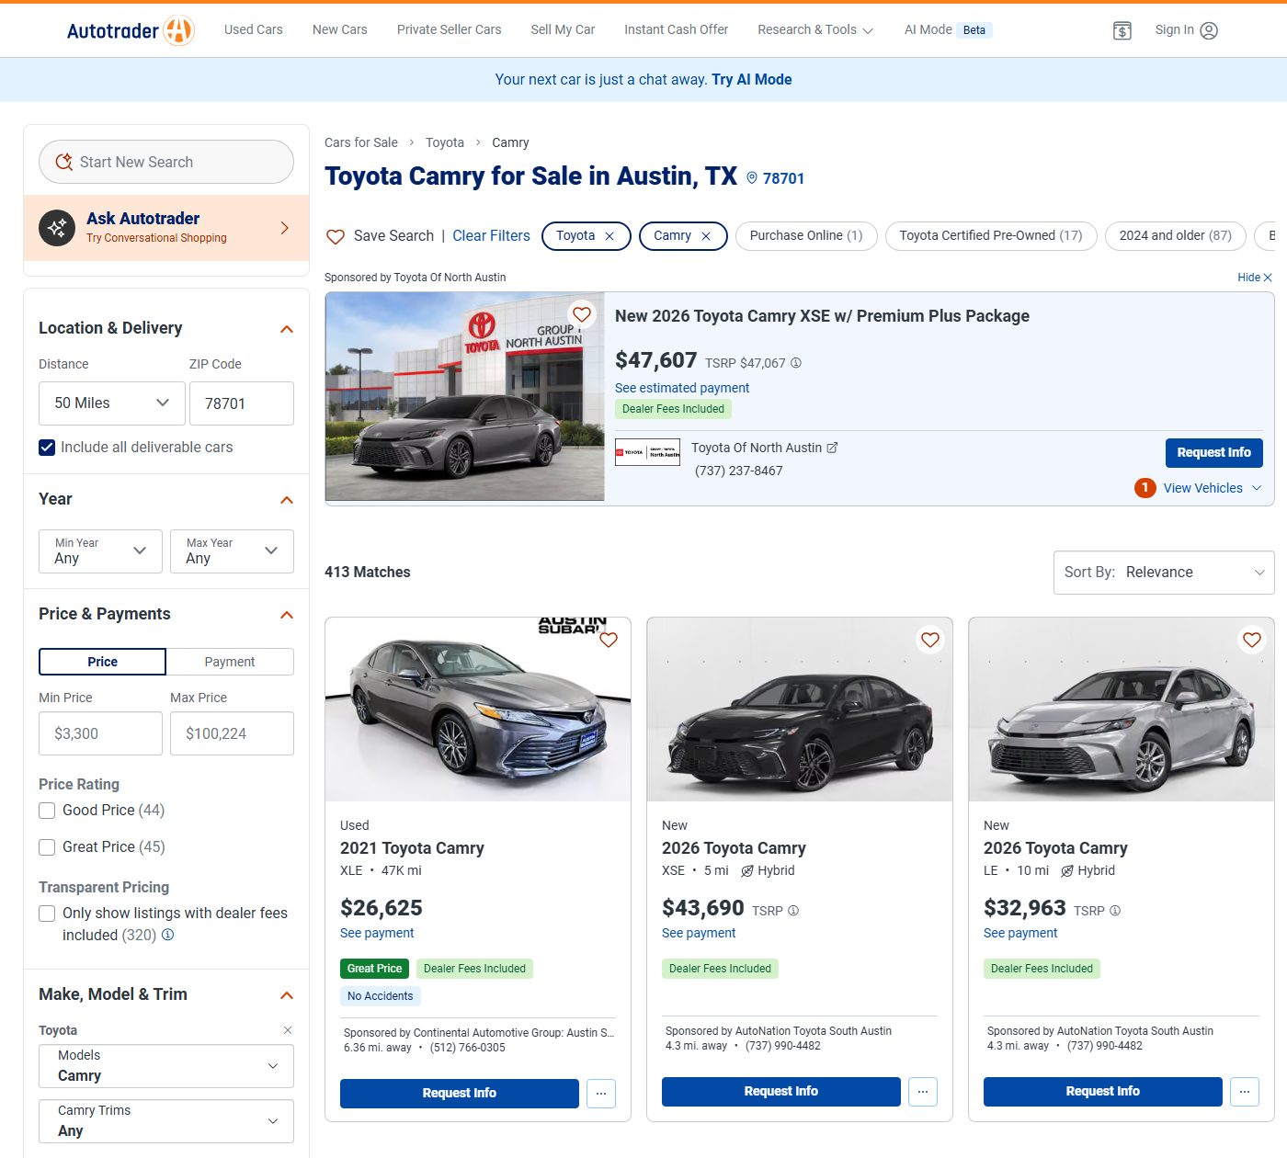Collapse the Location & Delivery section
Screen dimensions: 1287x1158
click(x=287, y=329)
